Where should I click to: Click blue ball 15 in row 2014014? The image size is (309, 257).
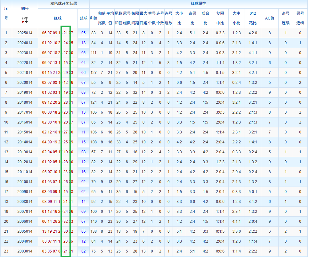click(83, 142)
